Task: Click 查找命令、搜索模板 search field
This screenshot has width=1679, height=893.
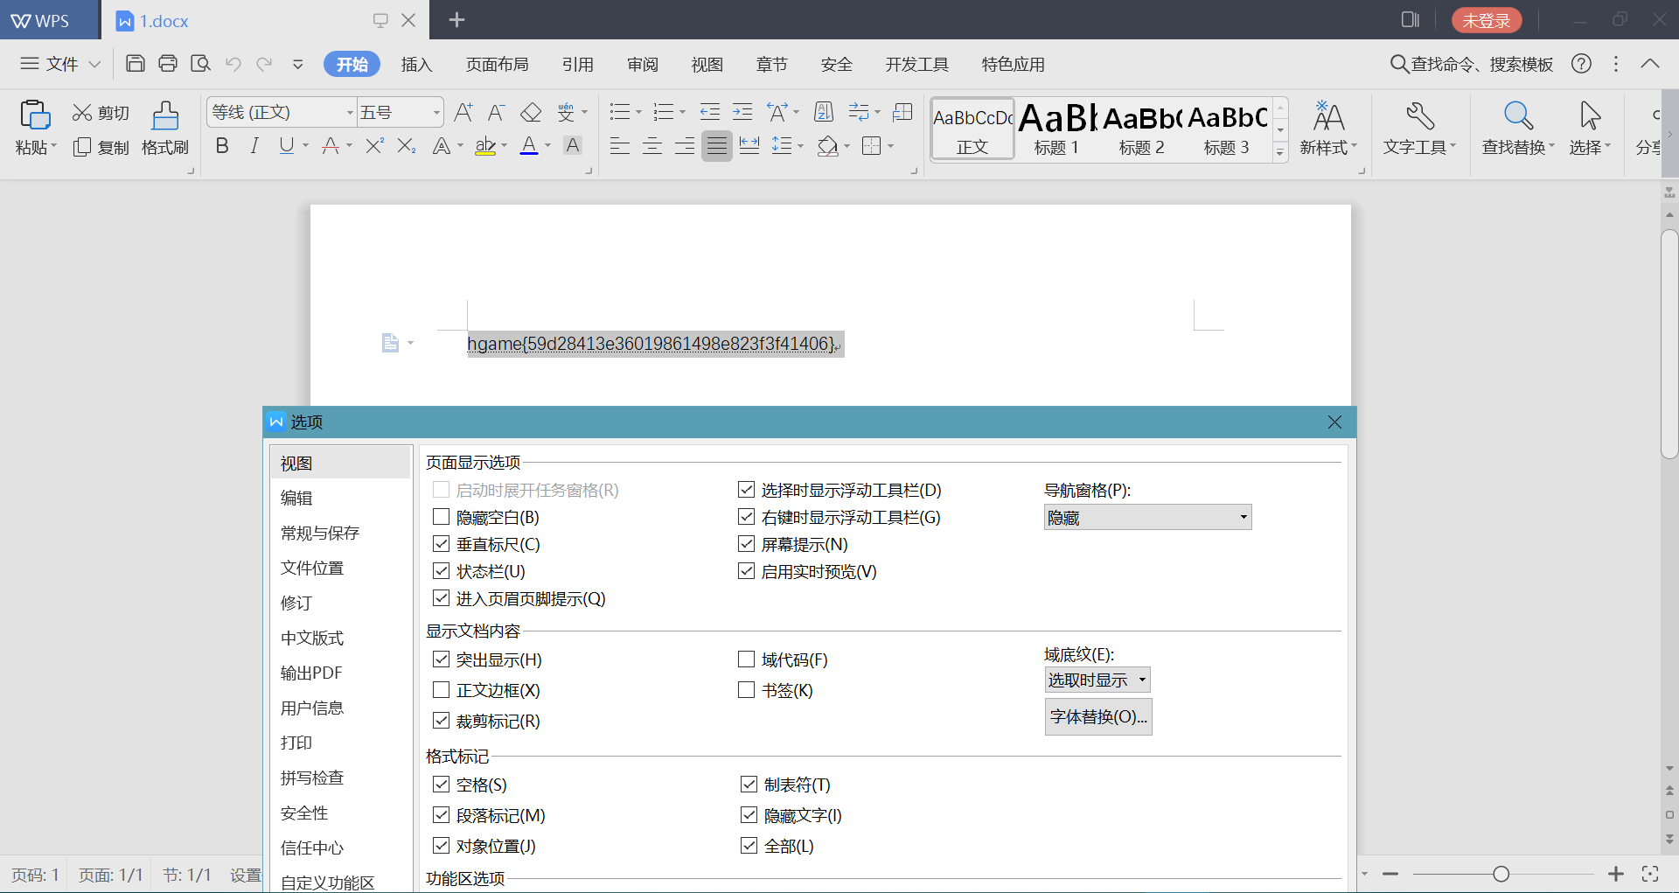Action: [1472, 64]
